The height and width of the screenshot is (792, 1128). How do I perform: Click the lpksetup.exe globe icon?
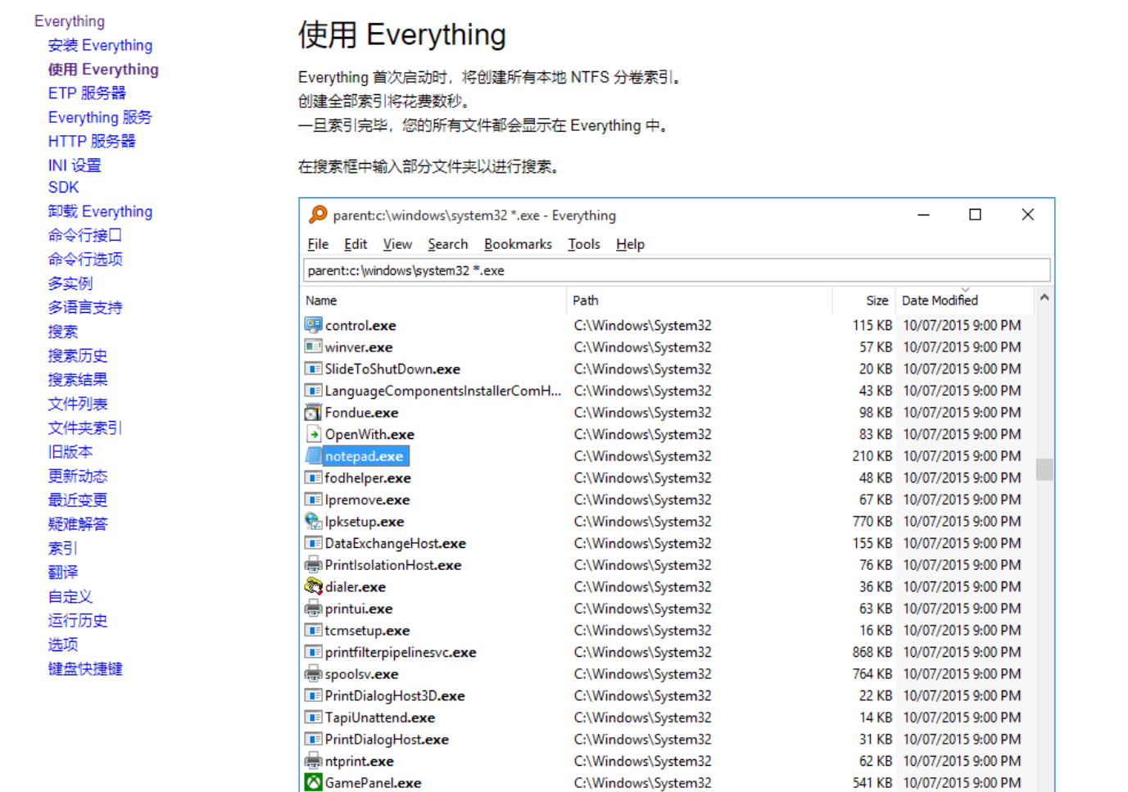(314, 521)
